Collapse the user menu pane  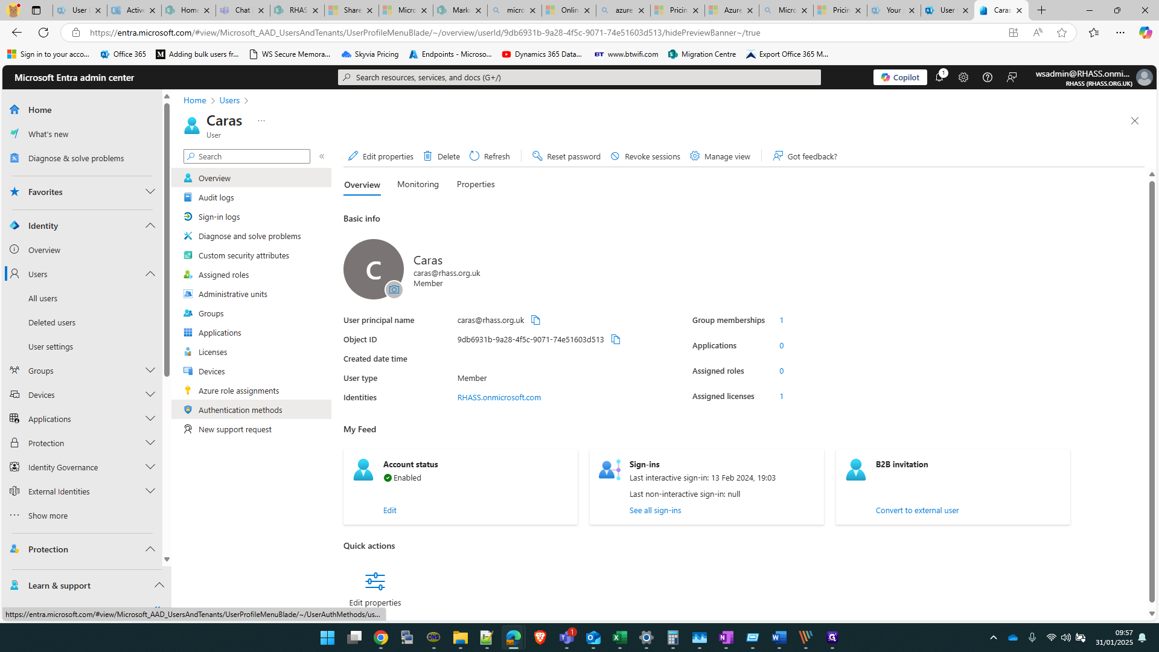point(322,156)
